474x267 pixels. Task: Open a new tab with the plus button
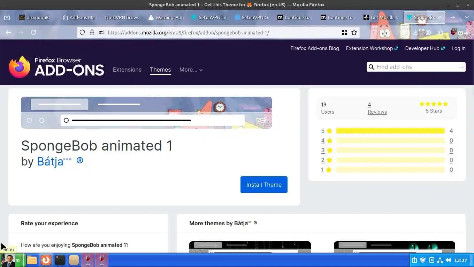(x=453, y=17)
